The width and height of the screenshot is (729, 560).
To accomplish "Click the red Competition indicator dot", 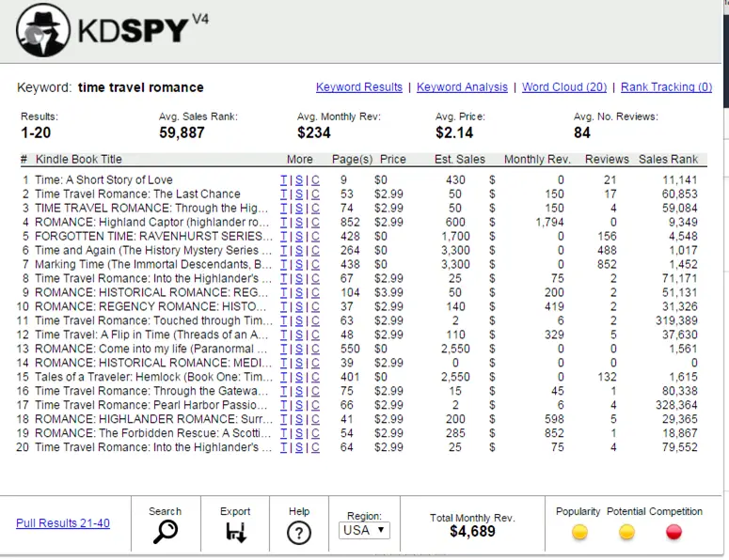I will (x=674, y=532).
